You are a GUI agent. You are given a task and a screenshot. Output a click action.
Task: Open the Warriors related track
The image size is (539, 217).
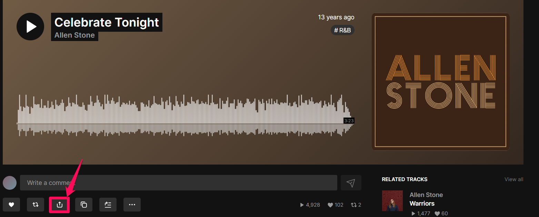[422, 204]
